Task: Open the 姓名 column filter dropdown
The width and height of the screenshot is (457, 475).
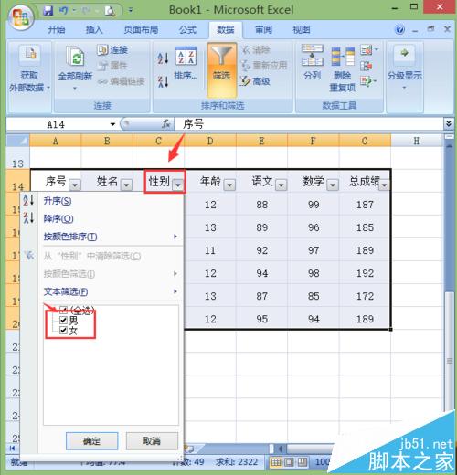Action: point(126,185)
